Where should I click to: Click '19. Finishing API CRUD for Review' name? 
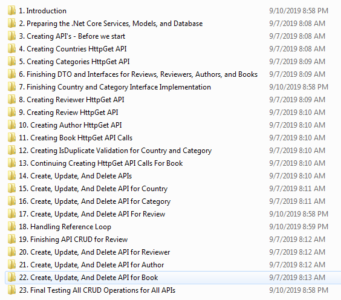tap(73, 240)
